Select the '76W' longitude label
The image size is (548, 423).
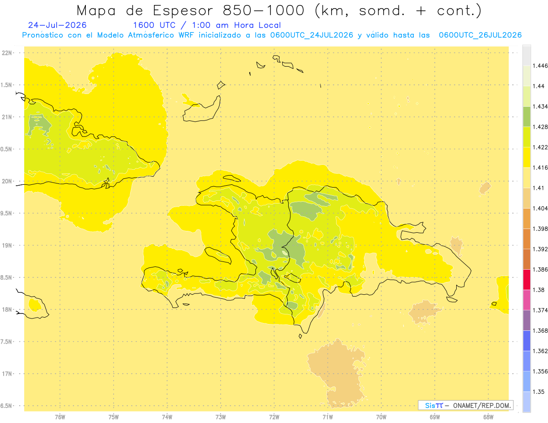point(60,417)
